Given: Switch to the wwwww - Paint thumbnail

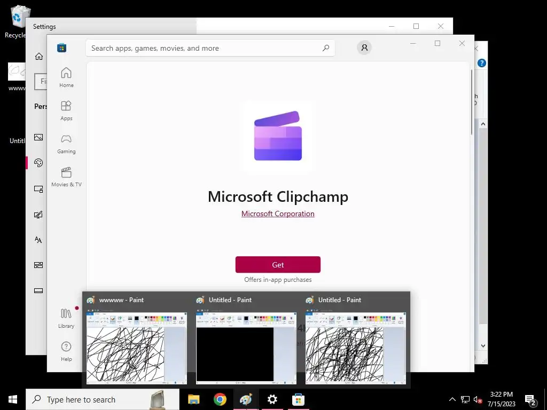Looking at the screenshot, I should pos(136,340).
